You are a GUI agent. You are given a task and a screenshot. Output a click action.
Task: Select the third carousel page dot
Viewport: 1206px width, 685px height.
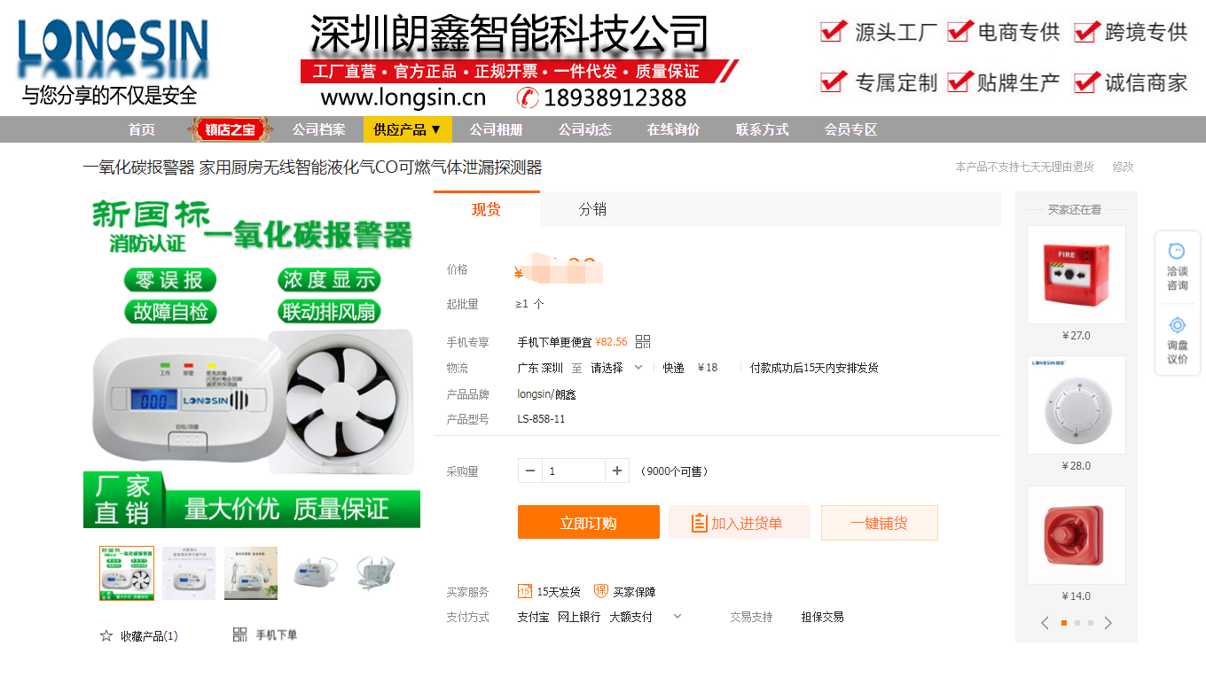1091,623
